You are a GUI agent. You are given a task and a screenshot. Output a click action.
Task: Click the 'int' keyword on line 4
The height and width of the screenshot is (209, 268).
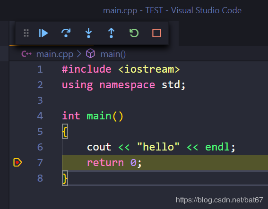(71, 116)
